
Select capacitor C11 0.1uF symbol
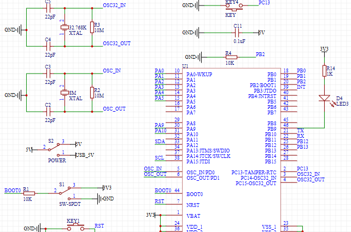point(237,33)
